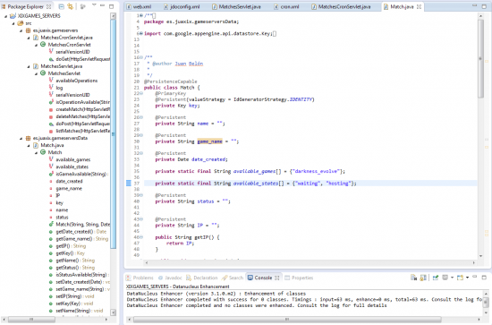Click the MatchesServlet class icon
The height and width of the screenshot is (325, 492).
point(43,73)
